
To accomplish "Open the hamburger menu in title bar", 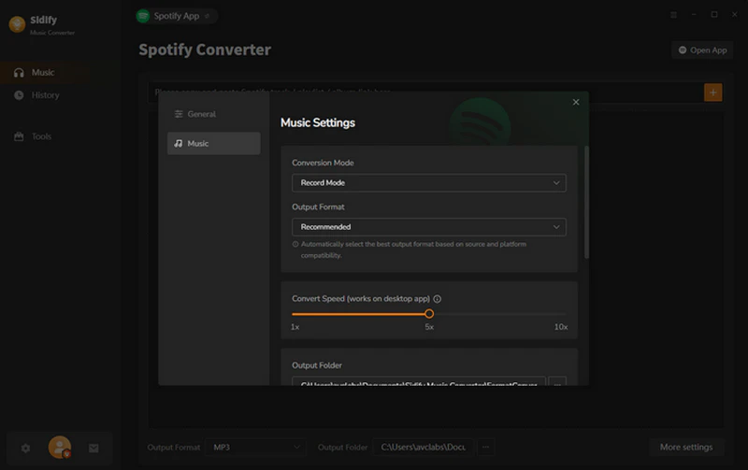I will click(x=673, y=15).
